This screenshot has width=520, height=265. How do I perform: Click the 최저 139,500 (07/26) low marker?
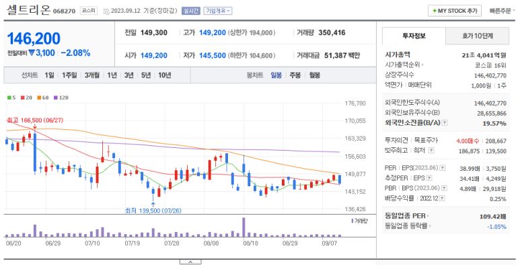coord(153,211)
